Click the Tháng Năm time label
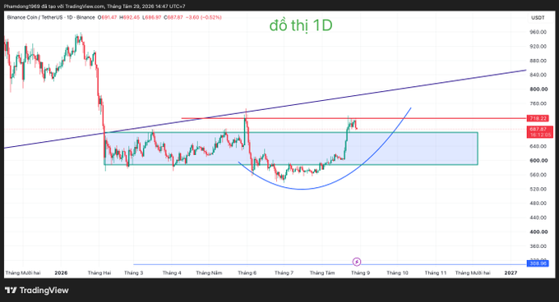The image size is (559, 302). [x=209, y=272]
